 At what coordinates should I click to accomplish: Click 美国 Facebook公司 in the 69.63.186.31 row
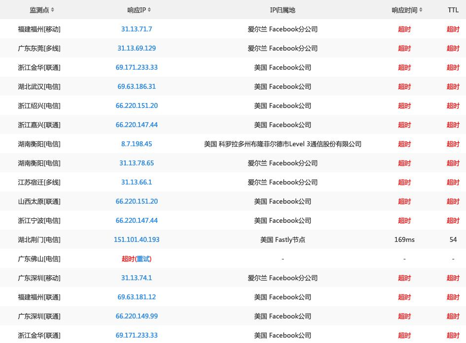pyautogui.click(x=283, y=86)
